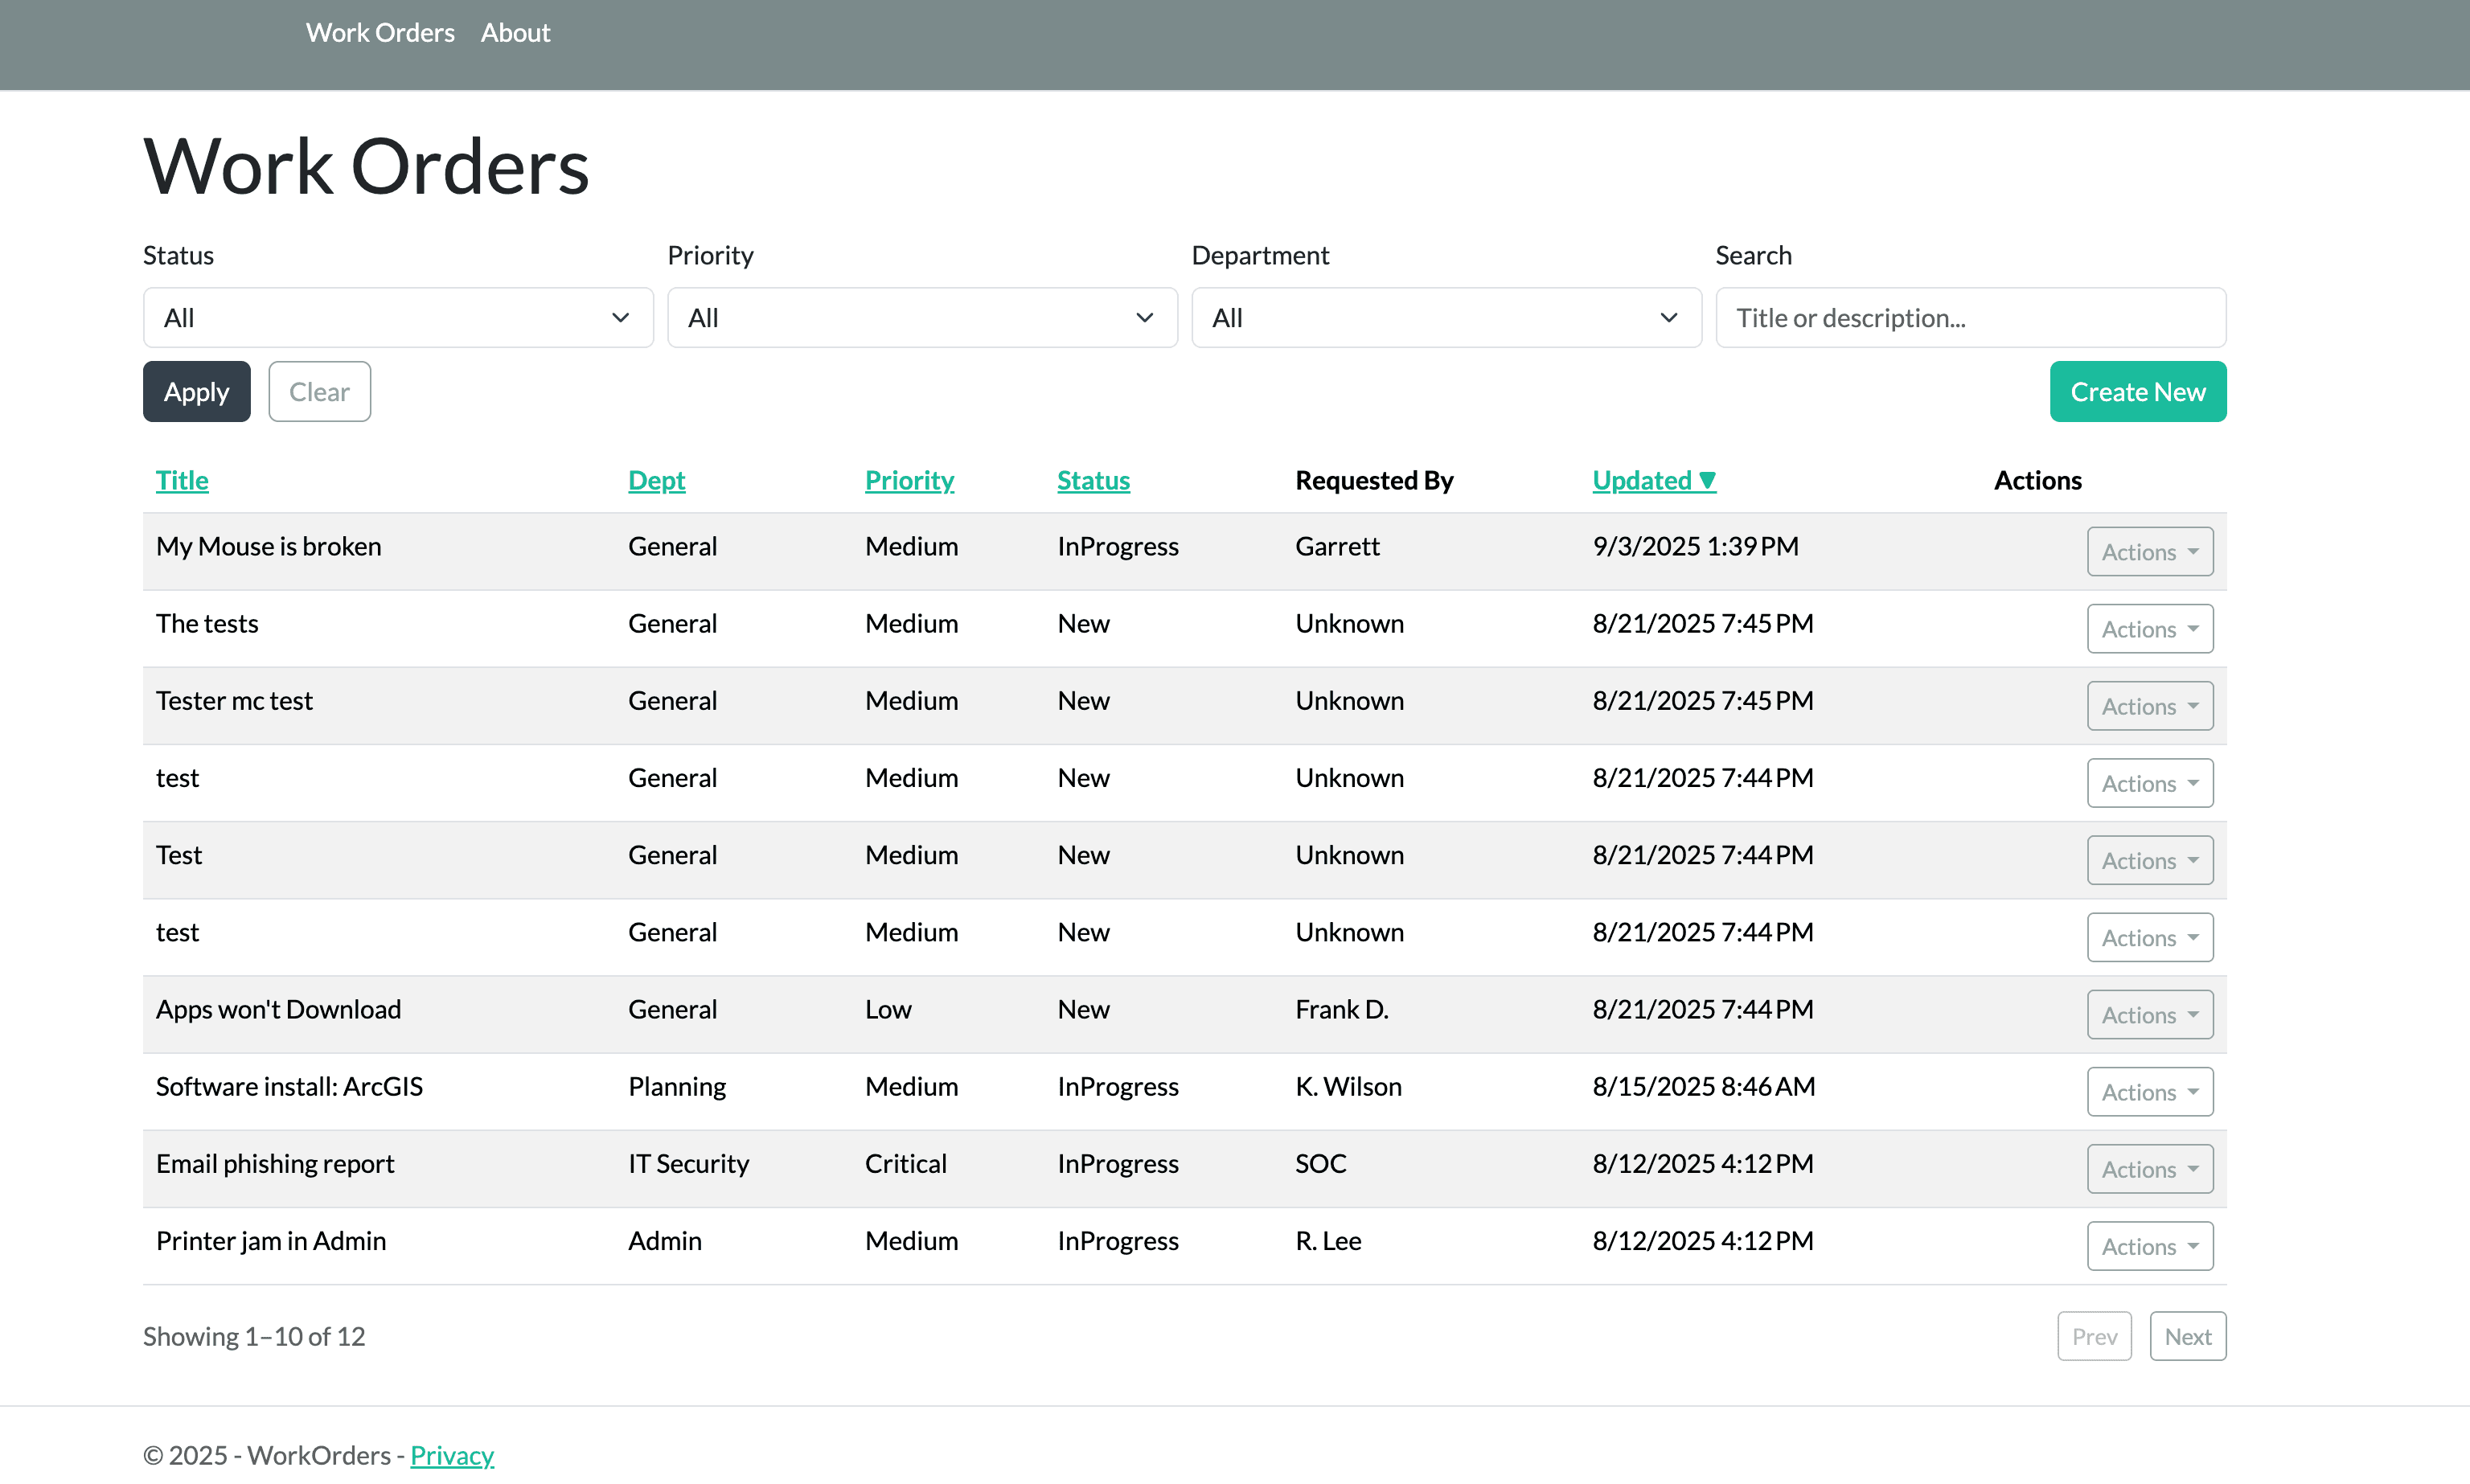Viewport: 2470px width, 1484px height.
Task: Expand the Actions menu for 'My Mouse is broken'
Action: [2149, 551]
